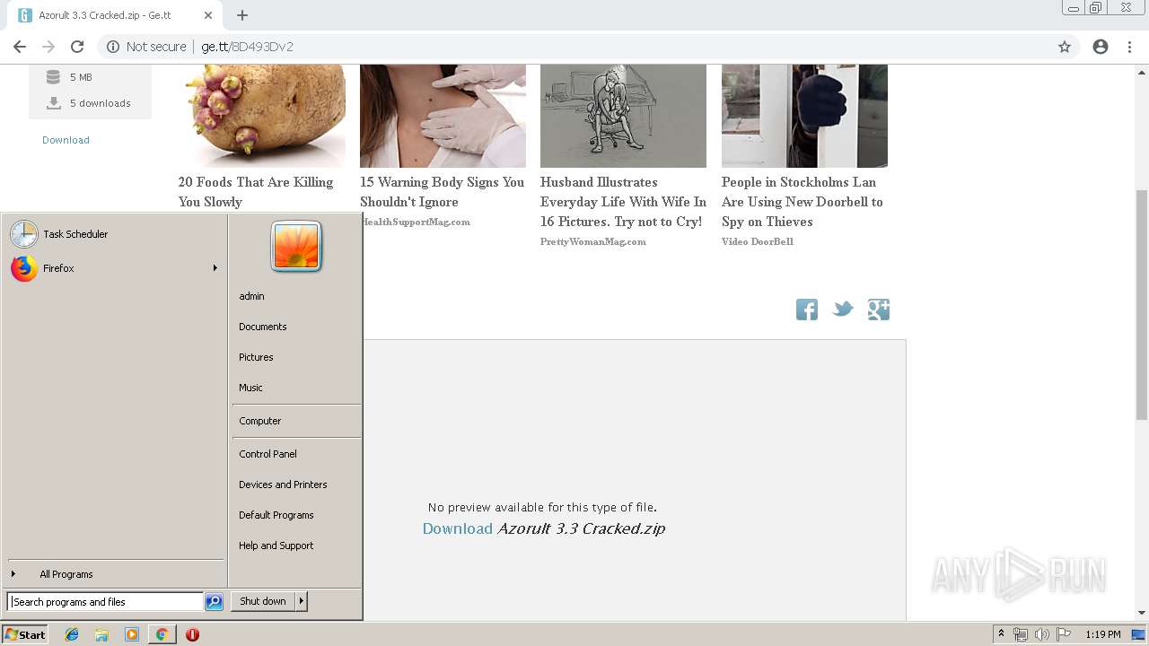
Task: Click the address bar URL ge.tt/8D493Dv2
Action: tap(247, 47)
